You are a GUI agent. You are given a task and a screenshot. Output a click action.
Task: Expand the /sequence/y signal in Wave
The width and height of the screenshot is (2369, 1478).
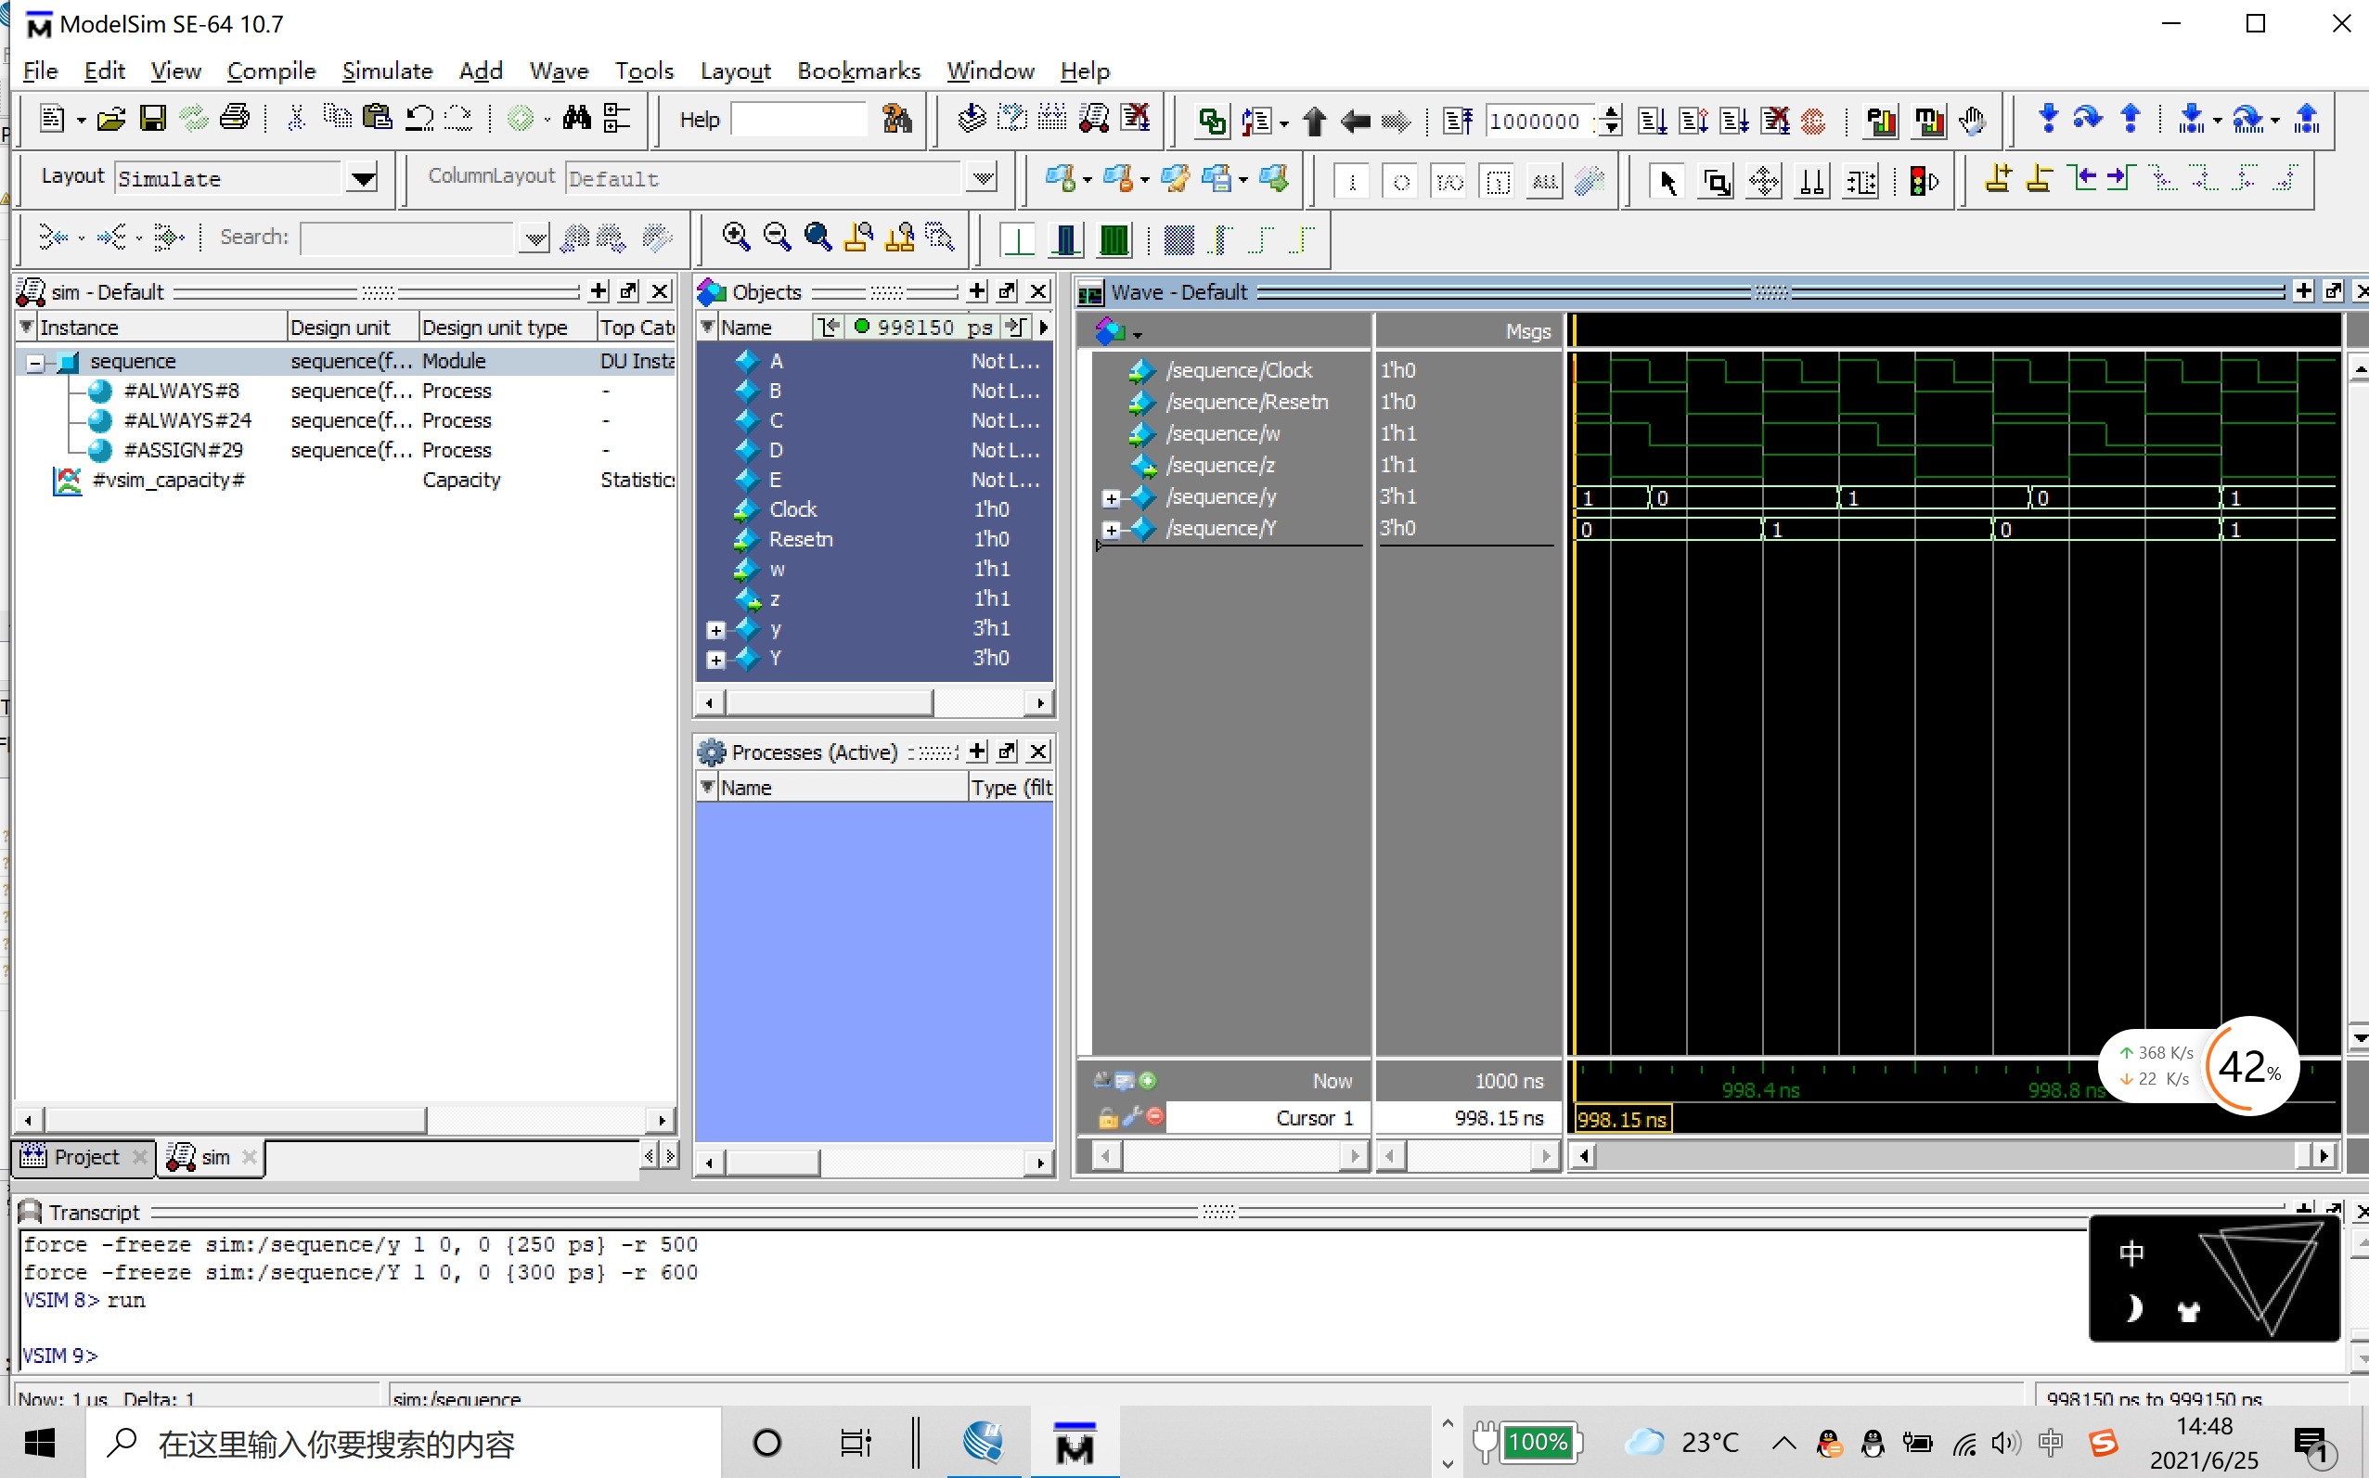[1111, 498]
